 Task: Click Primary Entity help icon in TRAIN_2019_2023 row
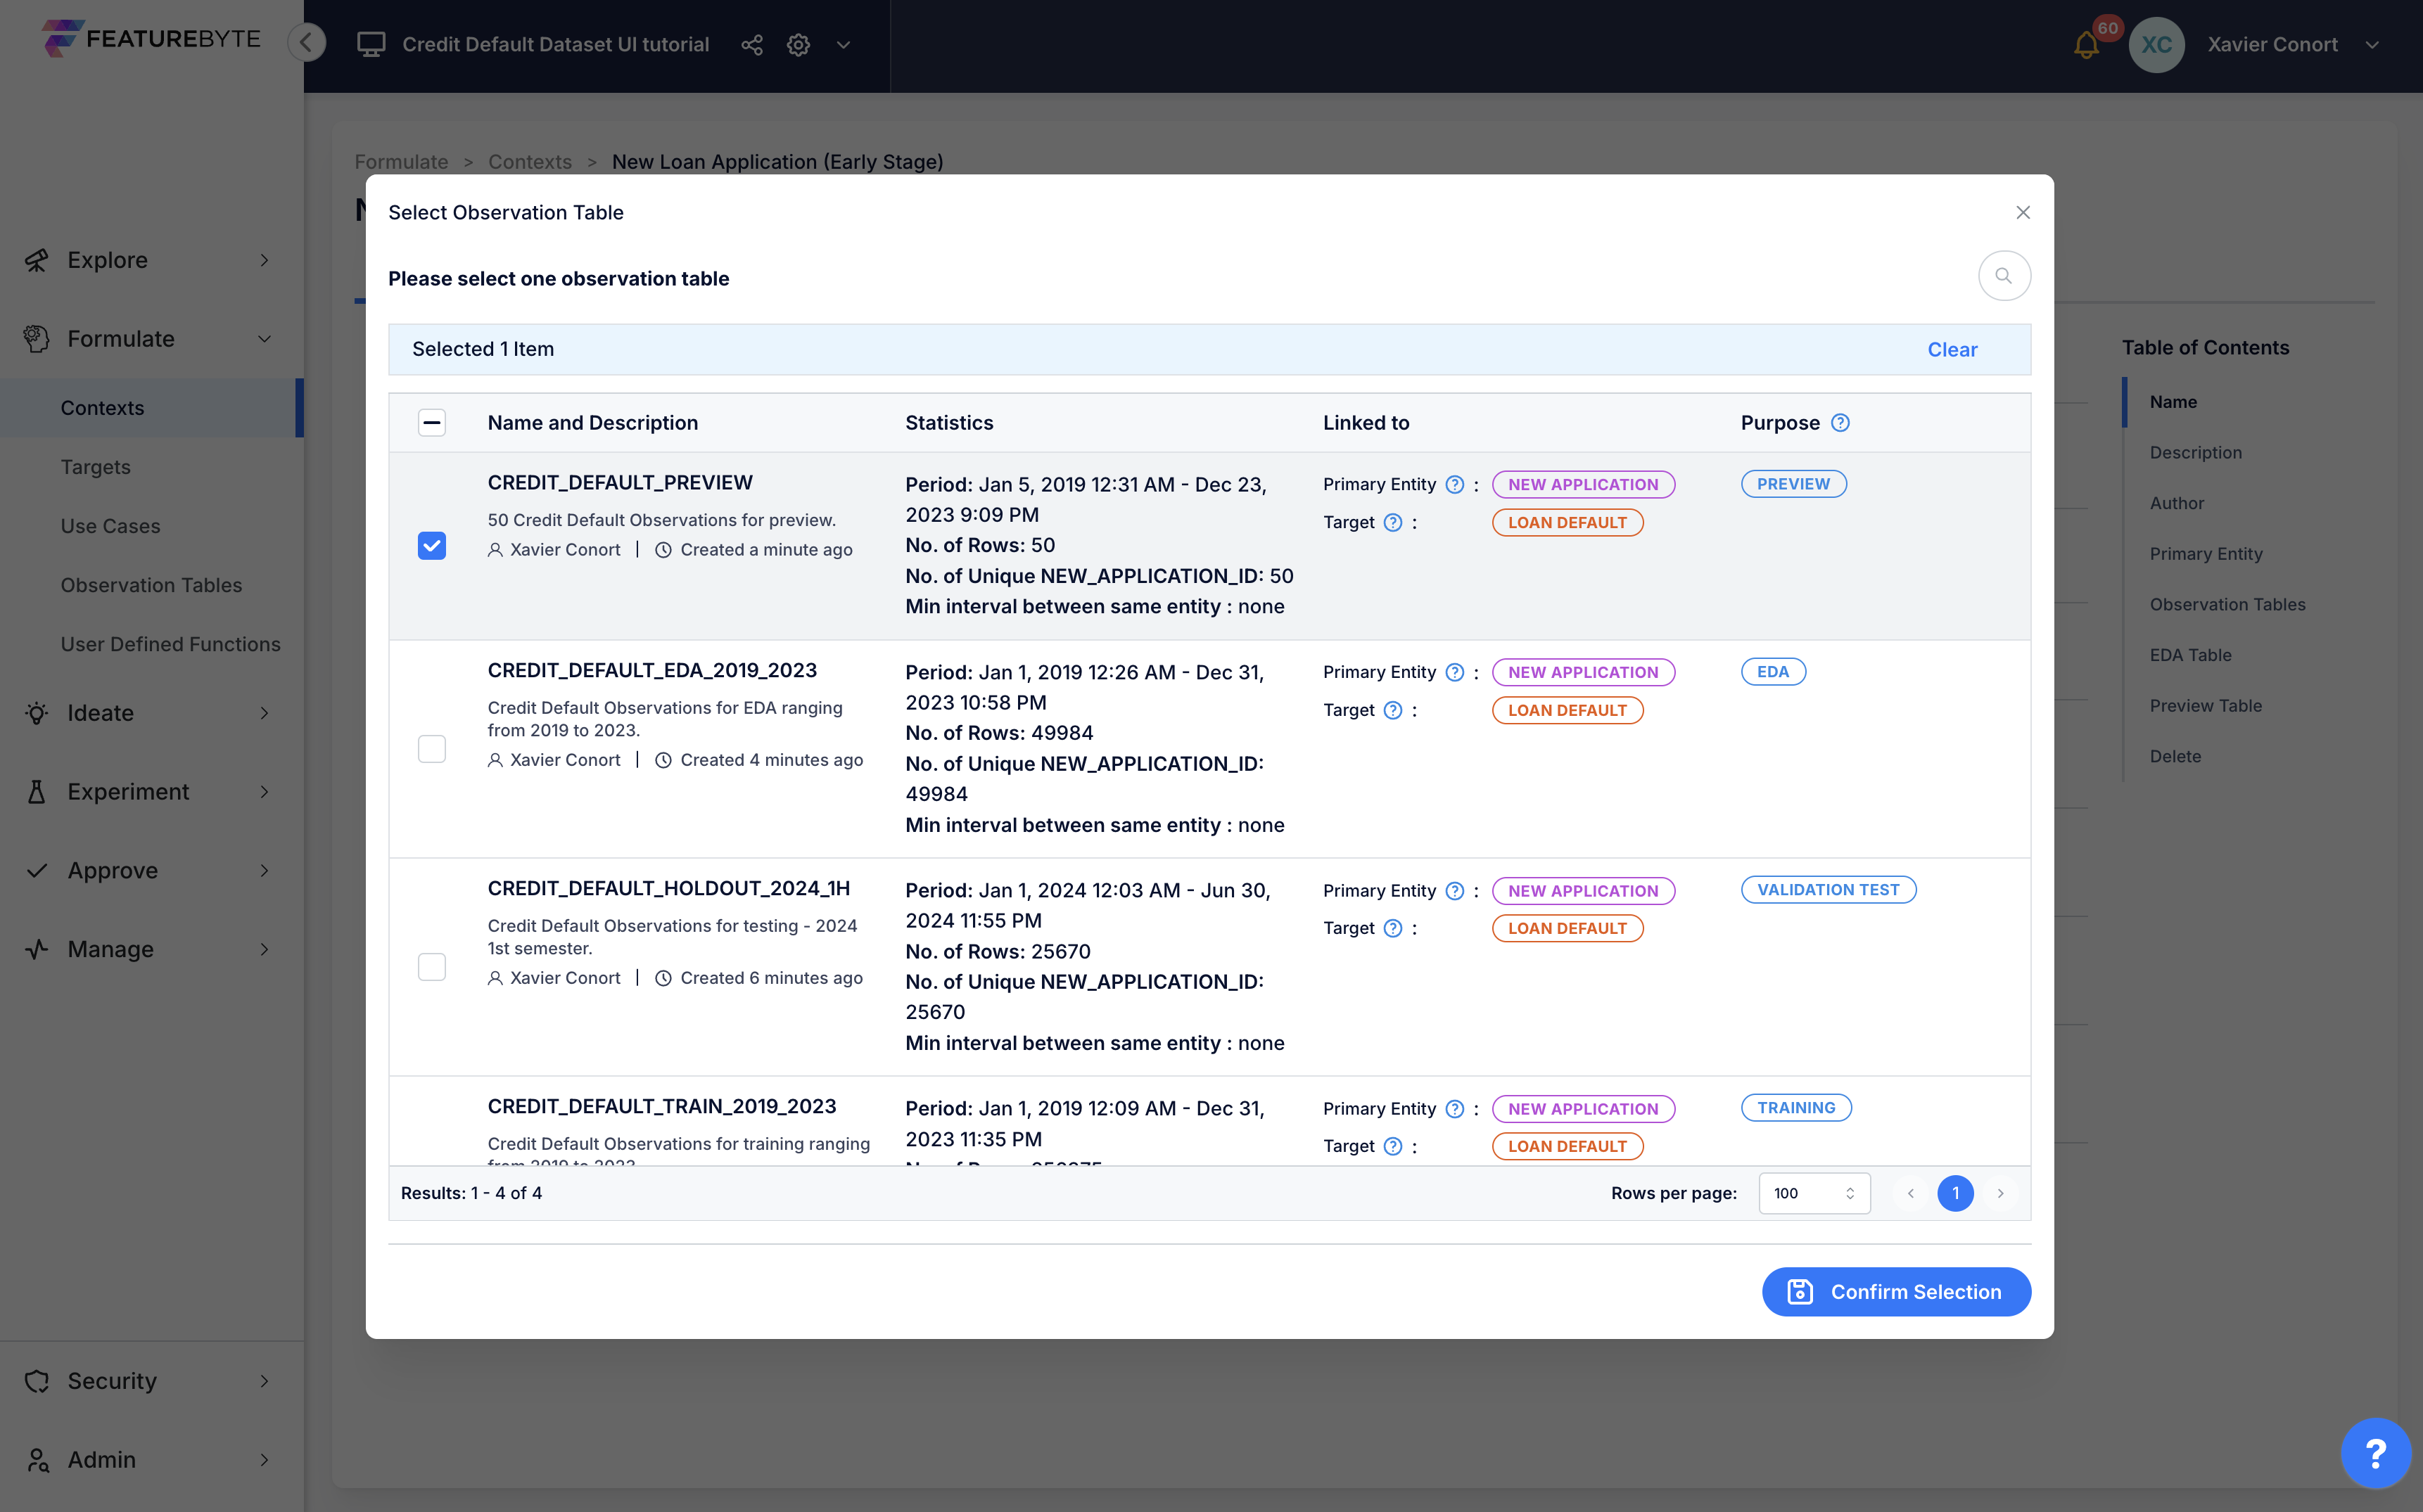(1455, 1109)
